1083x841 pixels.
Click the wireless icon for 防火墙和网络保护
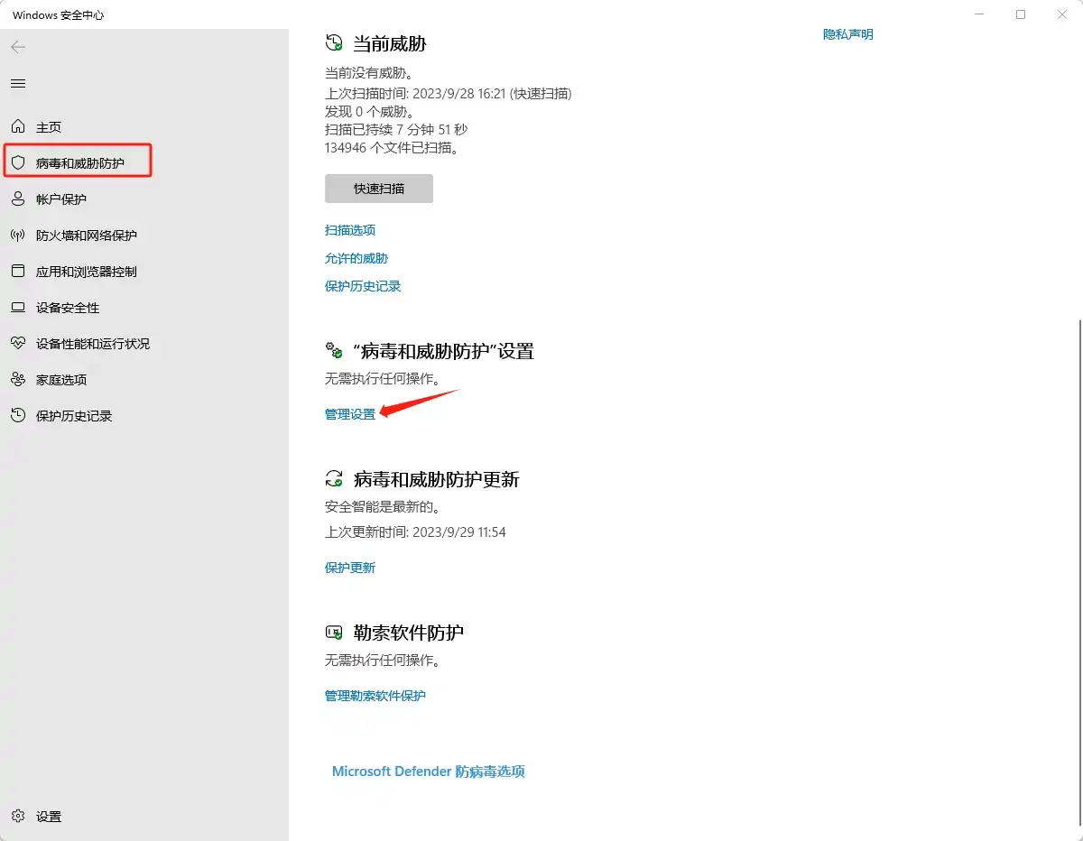pos(18,236)
